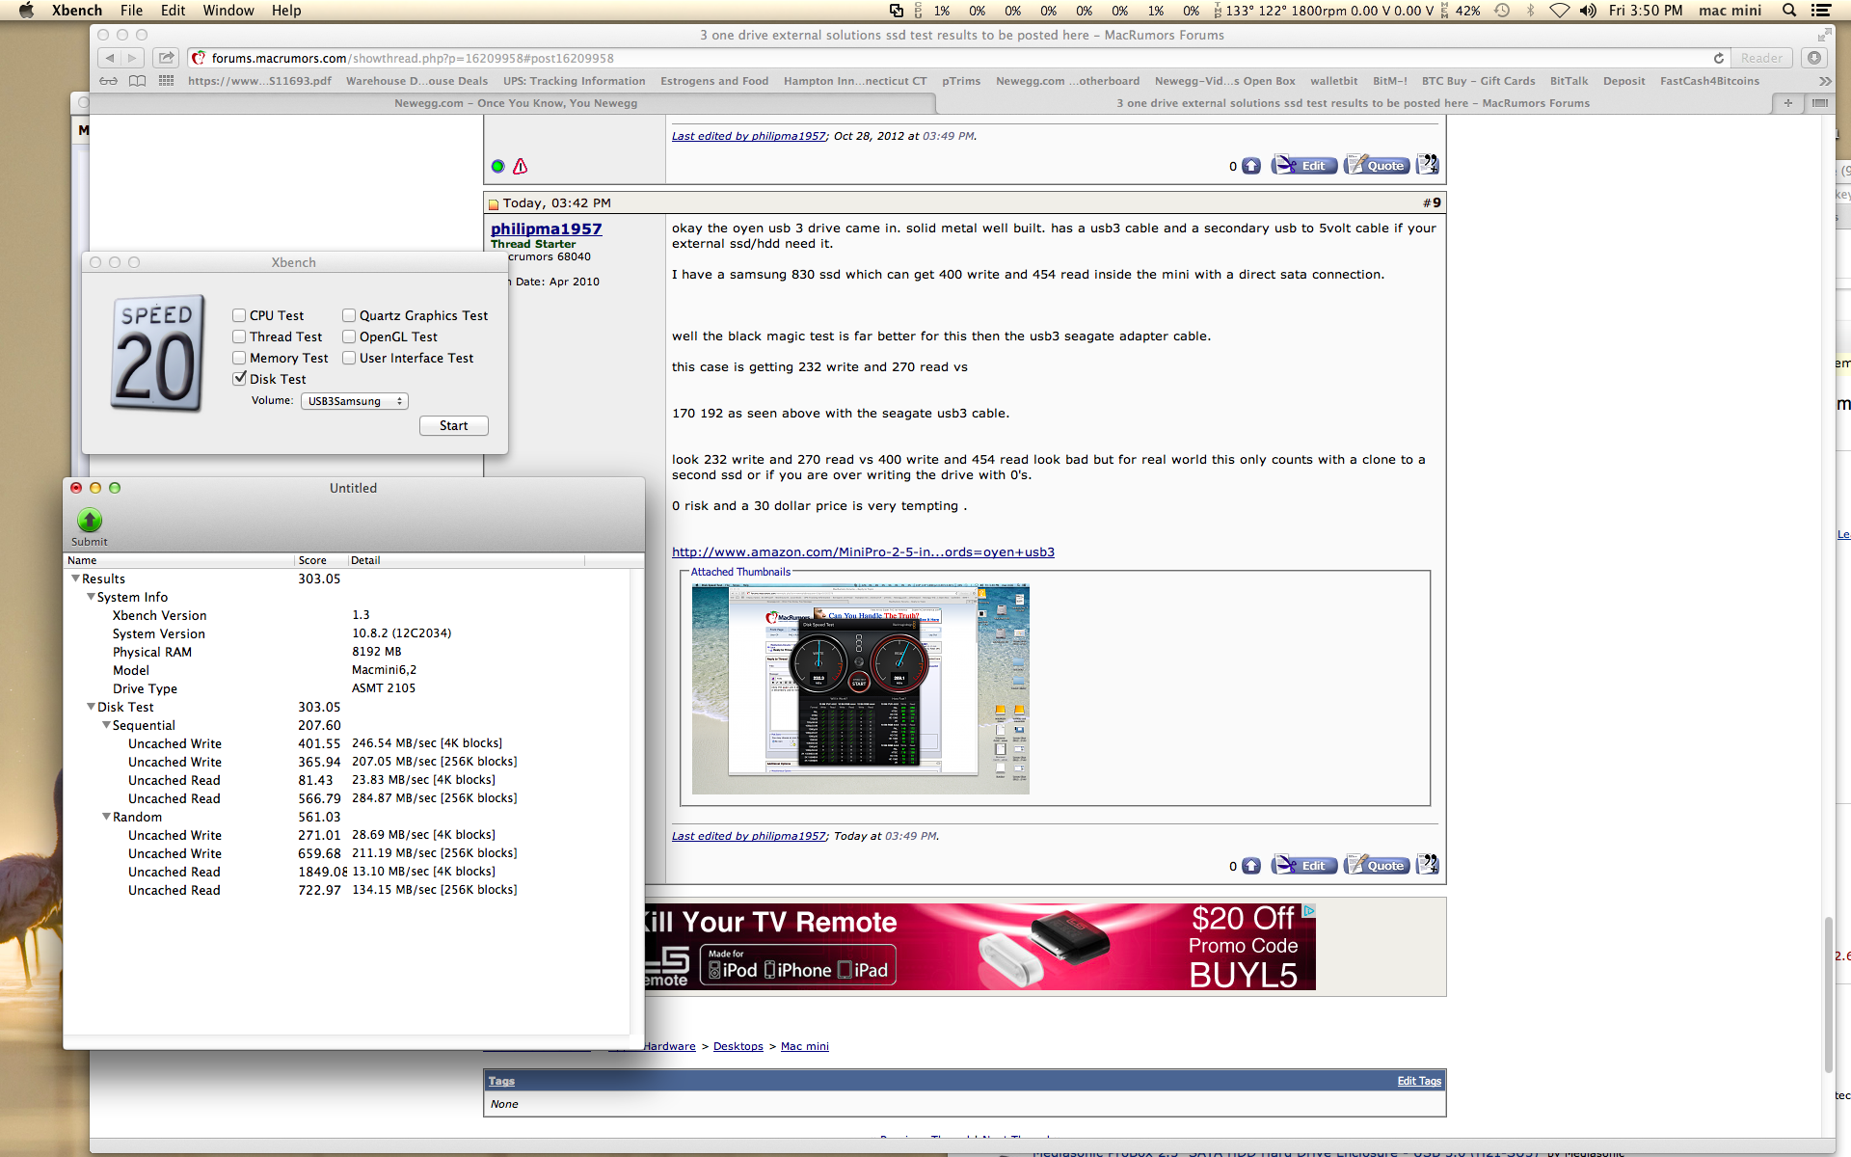Viewport: 1851px width, 1157px height.
Task: Click the show all tabs icon
Action: (x=1820, y=103)
